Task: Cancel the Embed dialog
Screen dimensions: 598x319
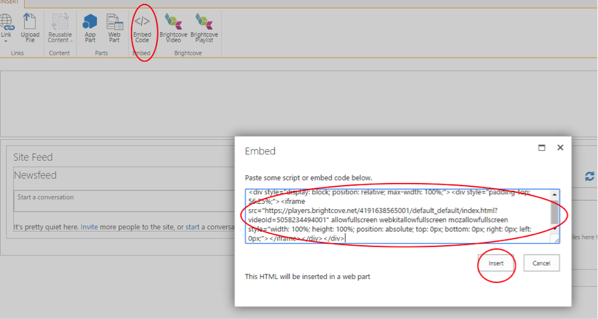Action: pos(541,263)
